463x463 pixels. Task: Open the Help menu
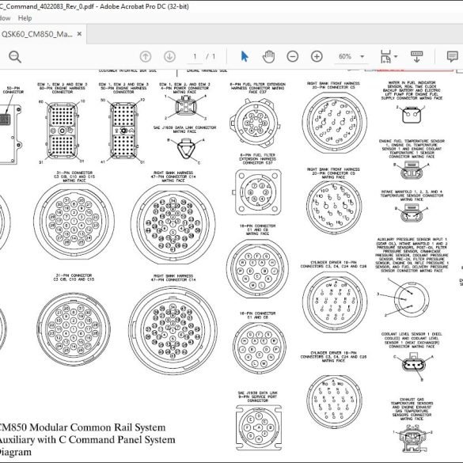25,18
